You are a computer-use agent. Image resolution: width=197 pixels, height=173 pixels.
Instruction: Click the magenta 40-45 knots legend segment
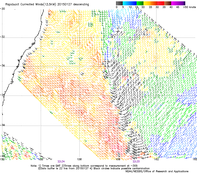(175, 3)
